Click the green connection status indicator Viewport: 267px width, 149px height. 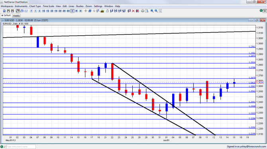click(x=261, y=11)
